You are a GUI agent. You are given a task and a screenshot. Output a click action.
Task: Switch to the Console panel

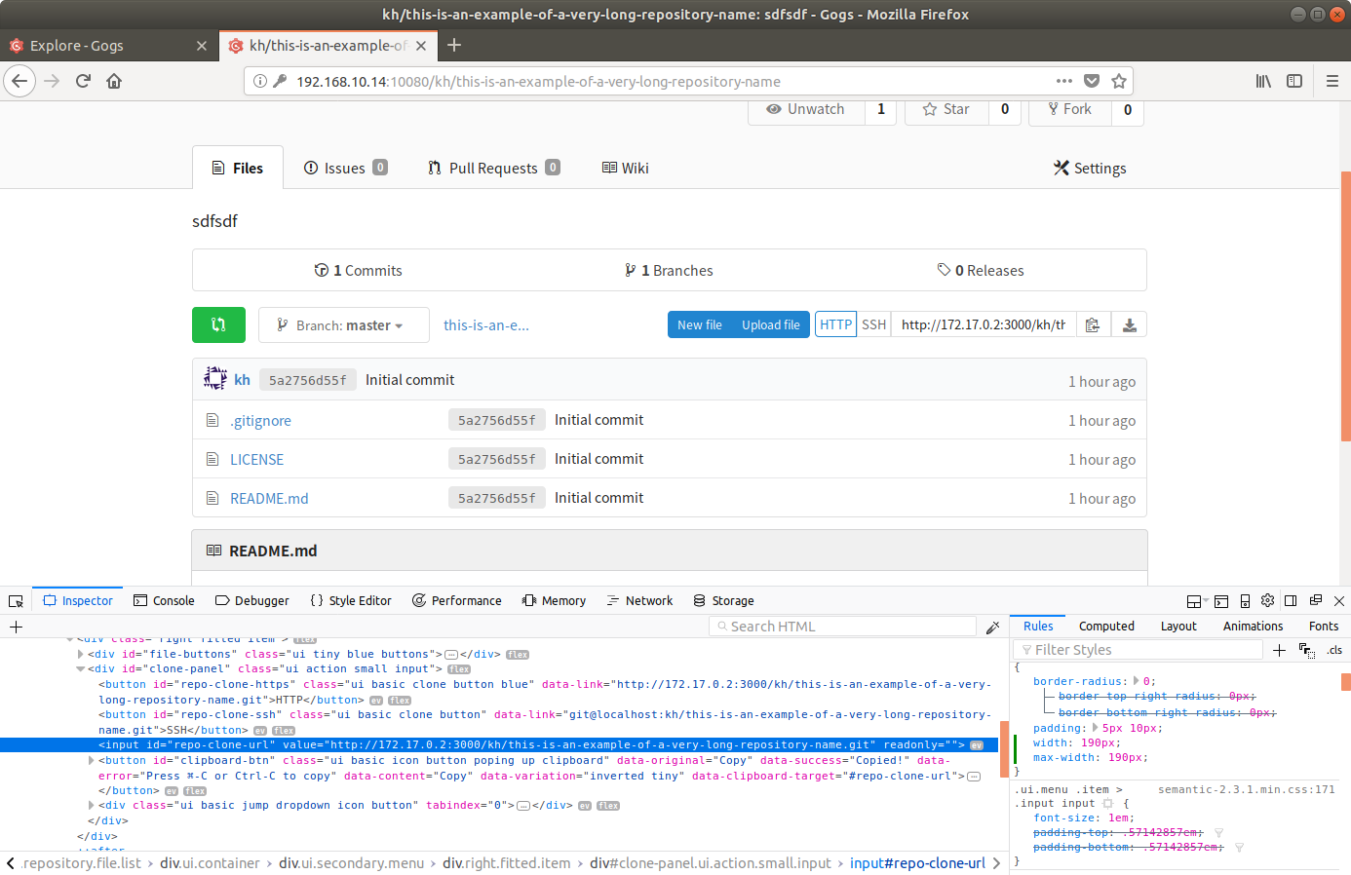164,601
